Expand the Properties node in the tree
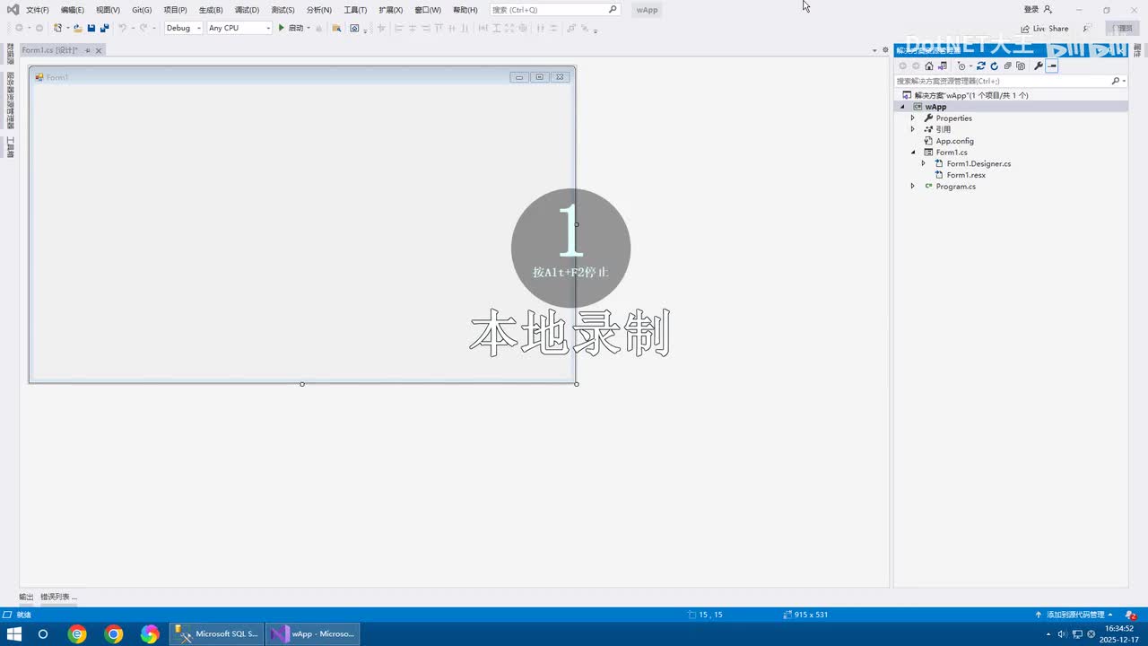Viewport: 1148px width, 646px height. (x=913, y=118)
